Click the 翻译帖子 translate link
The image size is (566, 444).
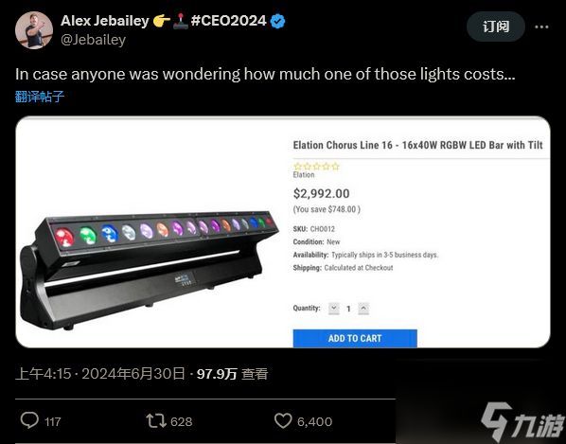(x=40, y=97)
